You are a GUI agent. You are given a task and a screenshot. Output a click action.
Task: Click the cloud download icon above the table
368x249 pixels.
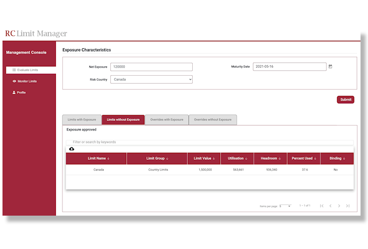tap(71, 149)
